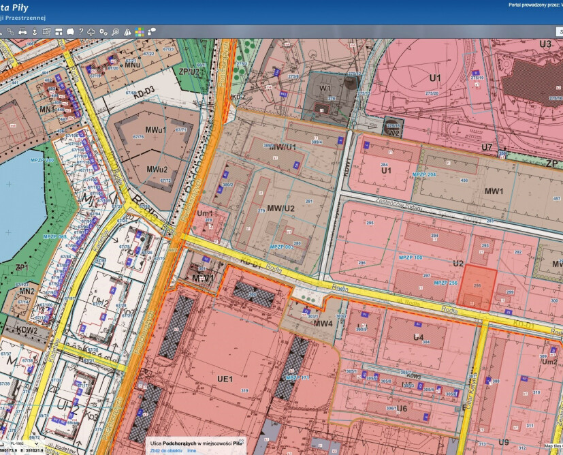Click the chat bubbles feedback icon
563x455 pixels.
pos(151,31)
